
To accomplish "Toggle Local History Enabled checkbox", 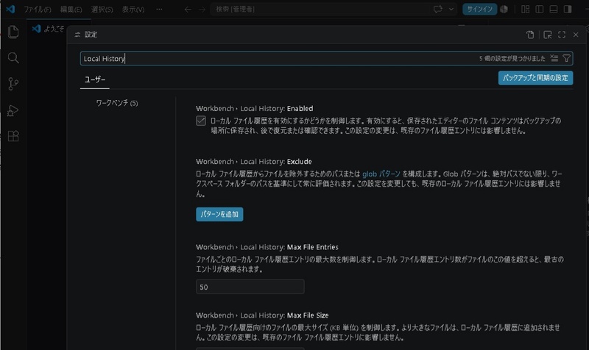I will (201, 121).
